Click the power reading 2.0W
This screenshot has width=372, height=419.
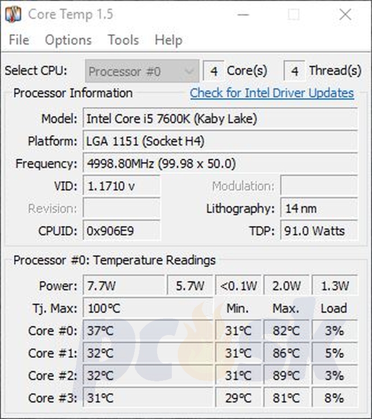pos(286,286)
